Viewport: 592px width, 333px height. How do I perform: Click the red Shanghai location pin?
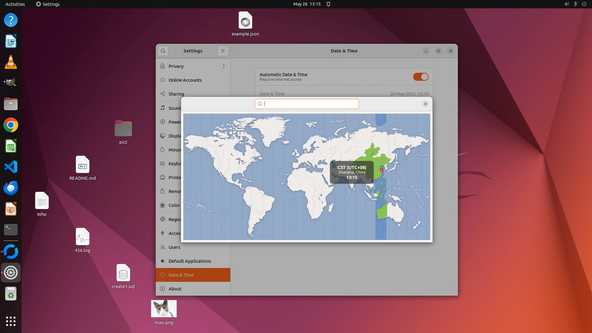tap(381, 170)
